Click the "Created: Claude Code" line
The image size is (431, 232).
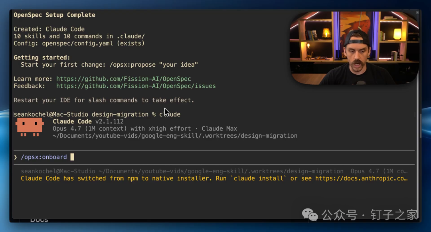(49, 29)
